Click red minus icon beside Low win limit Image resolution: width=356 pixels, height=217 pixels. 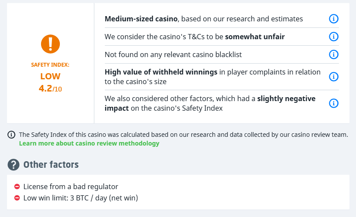17,198
